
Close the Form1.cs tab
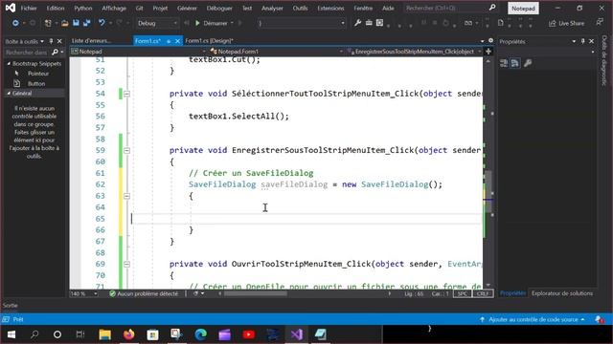177,41
